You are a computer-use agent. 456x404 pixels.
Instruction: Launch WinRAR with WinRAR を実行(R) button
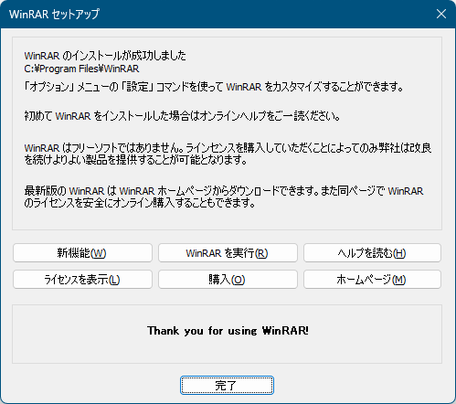pos(228,253)
